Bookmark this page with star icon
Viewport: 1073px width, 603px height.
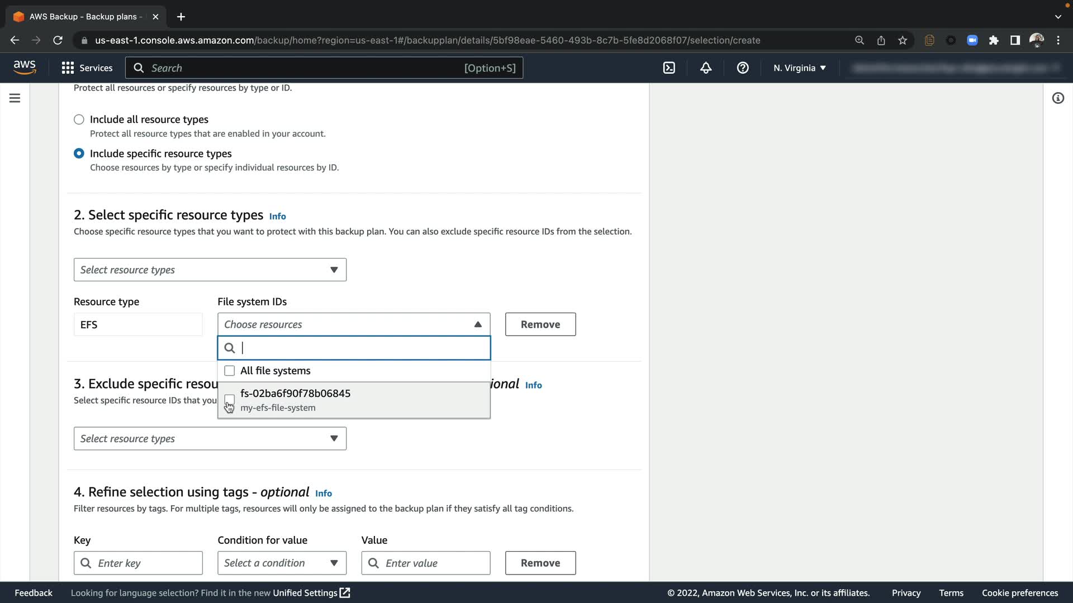point(903,40)
